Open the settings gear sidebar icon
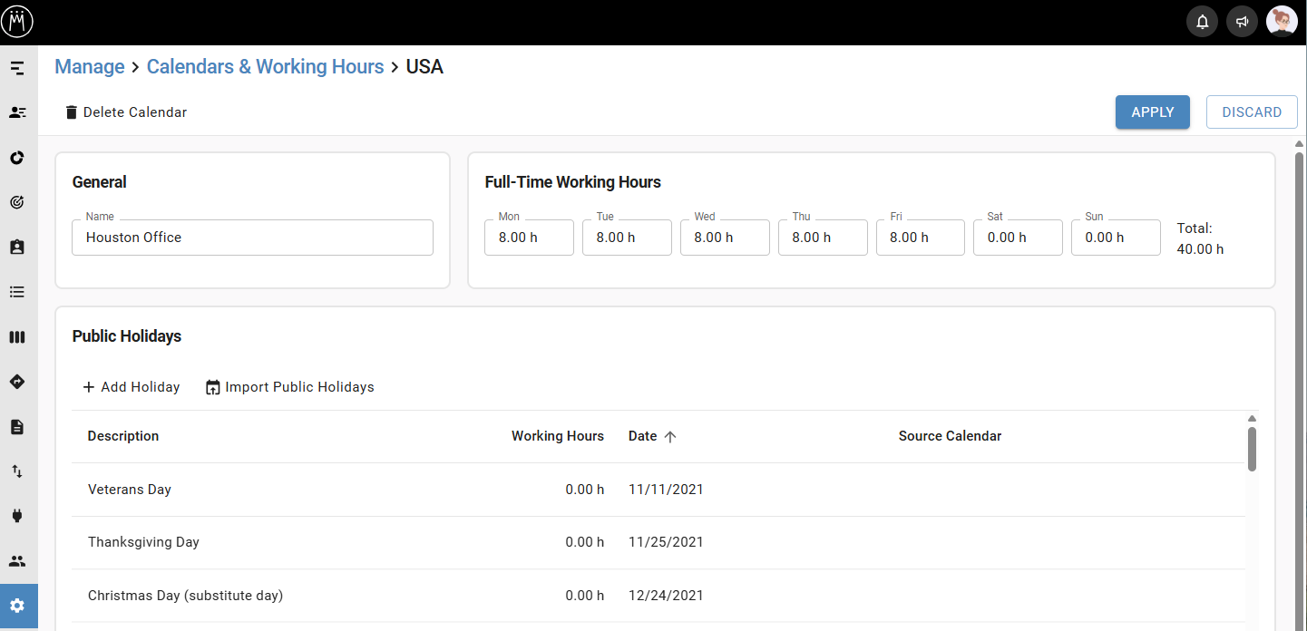Image resolution: width=1307 pixels, height=631 pixels. [x=17, y=606]
